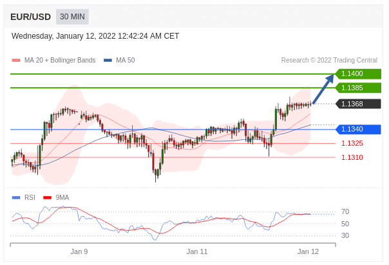Click the Research © 2022 Trading Central text

point(329,61)
